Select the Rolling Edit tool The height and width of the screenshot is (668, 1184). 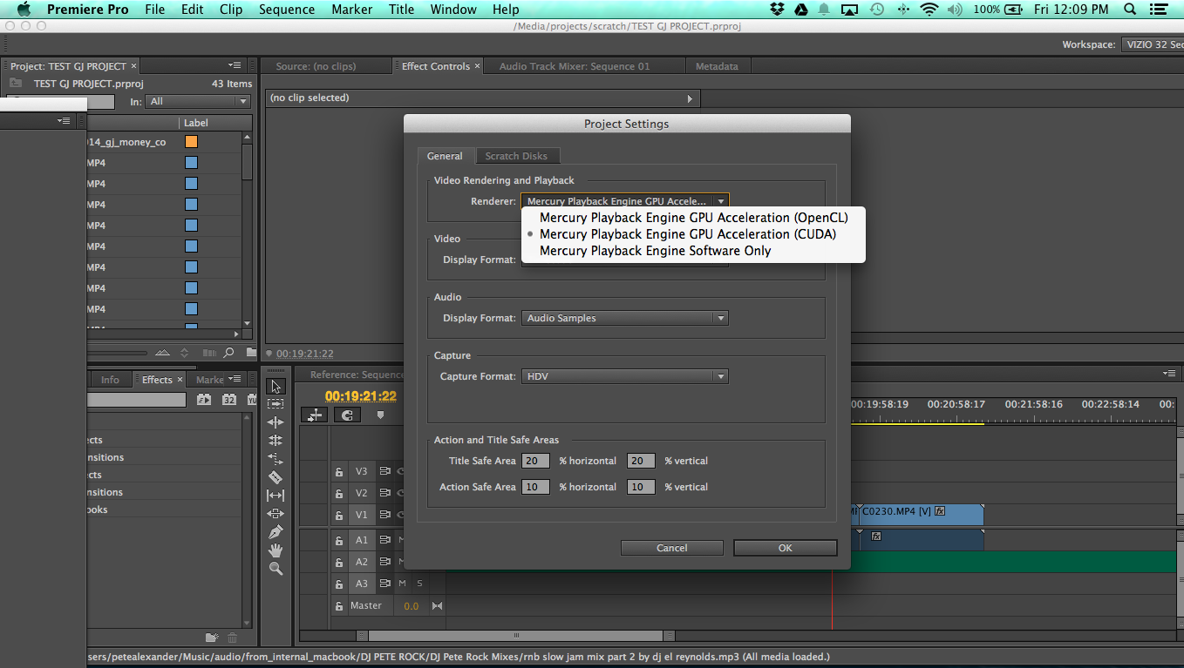point(276,441)
